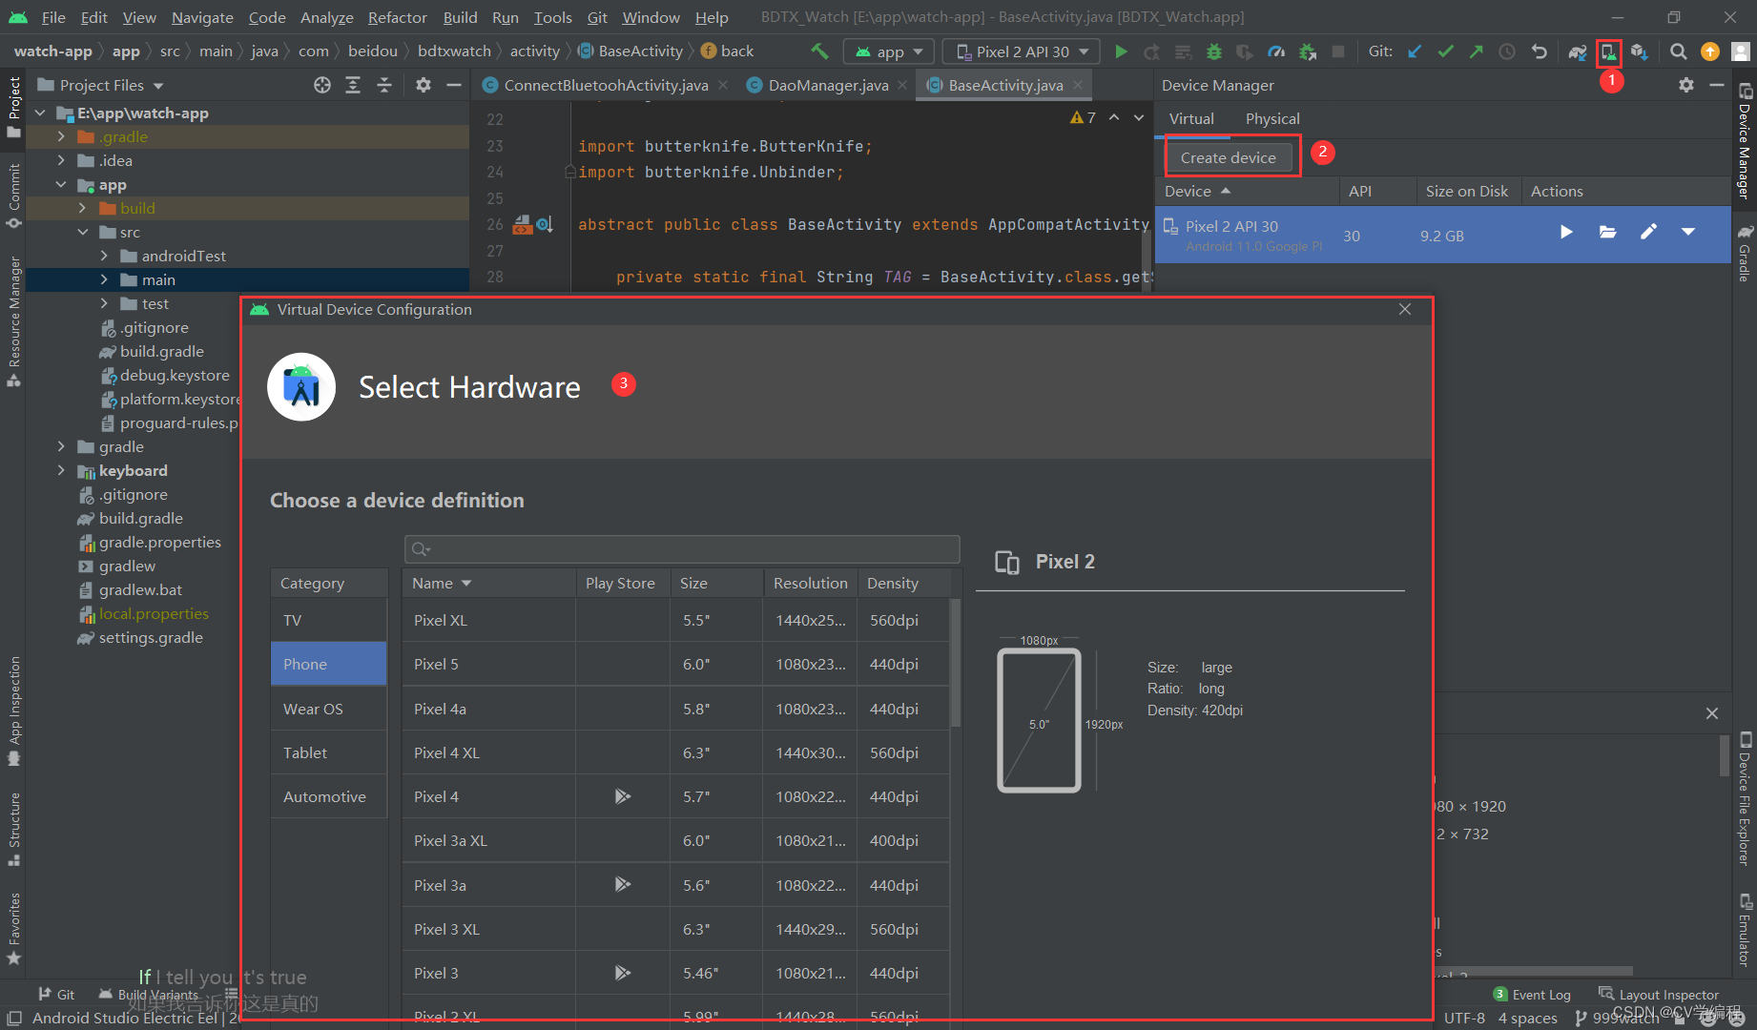
Task: Open the File menu
Action: click(53, 17)
